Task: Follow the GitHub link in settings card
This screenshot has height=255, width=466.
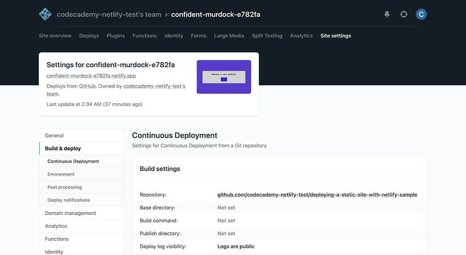Action: click(x=87, y=86)
